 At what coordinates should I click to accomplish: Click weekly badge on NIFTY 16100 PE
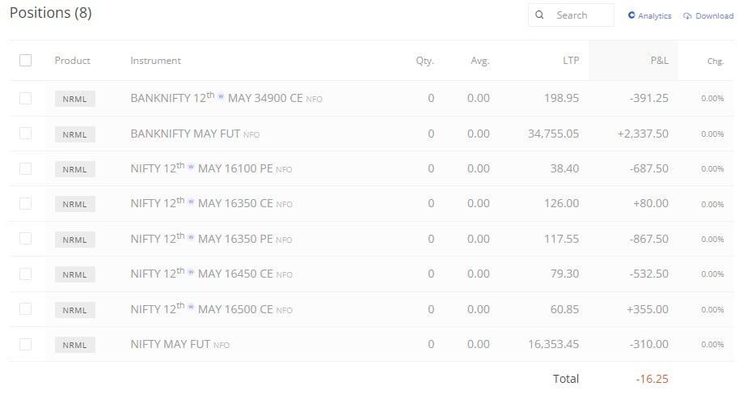[x=191, y=167]
